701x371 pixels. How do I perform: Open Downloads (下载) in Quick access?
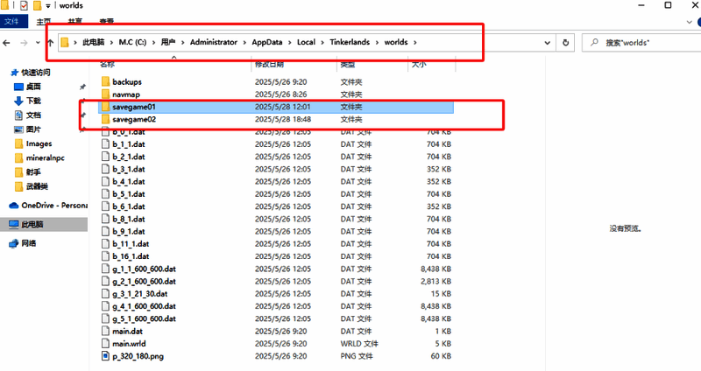(33, 101)
